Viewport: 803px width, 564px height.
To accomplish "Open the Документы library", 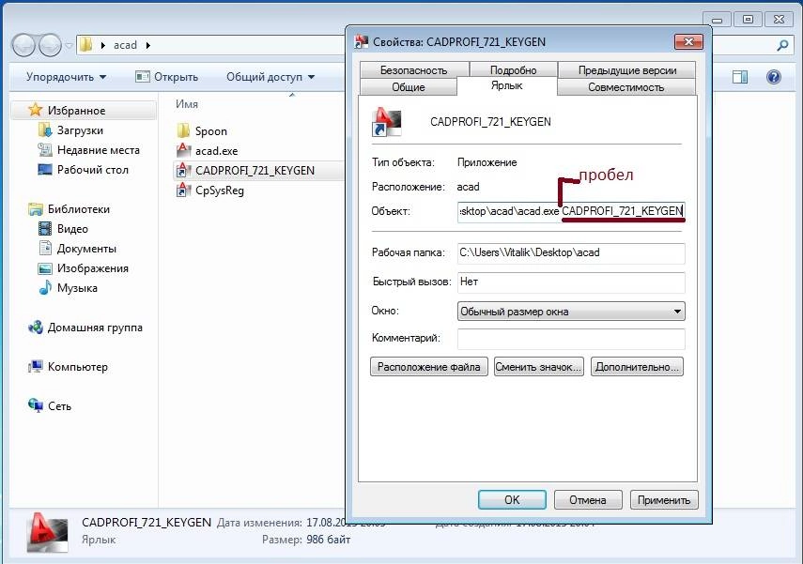I will coord(78,249).
